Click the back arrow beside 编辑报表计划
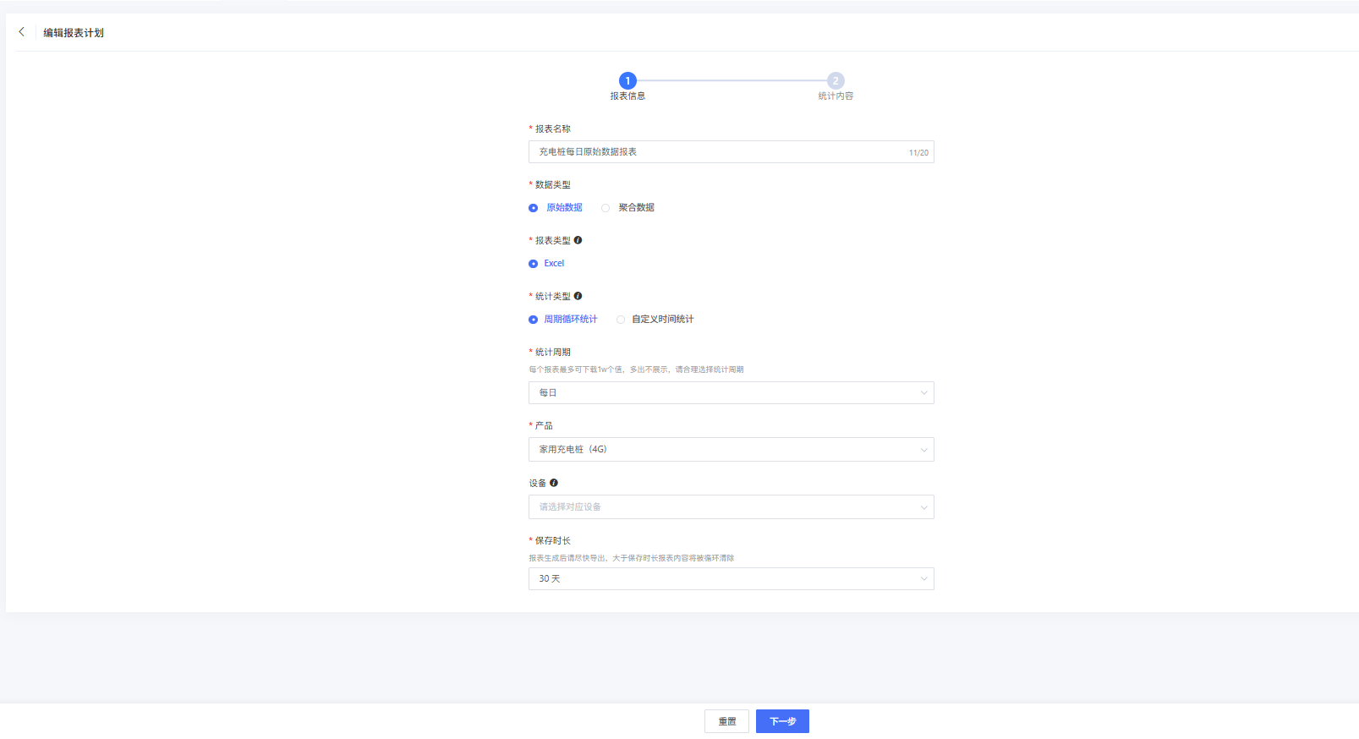This screenshot has width=1359, height=739. point(22,32)
